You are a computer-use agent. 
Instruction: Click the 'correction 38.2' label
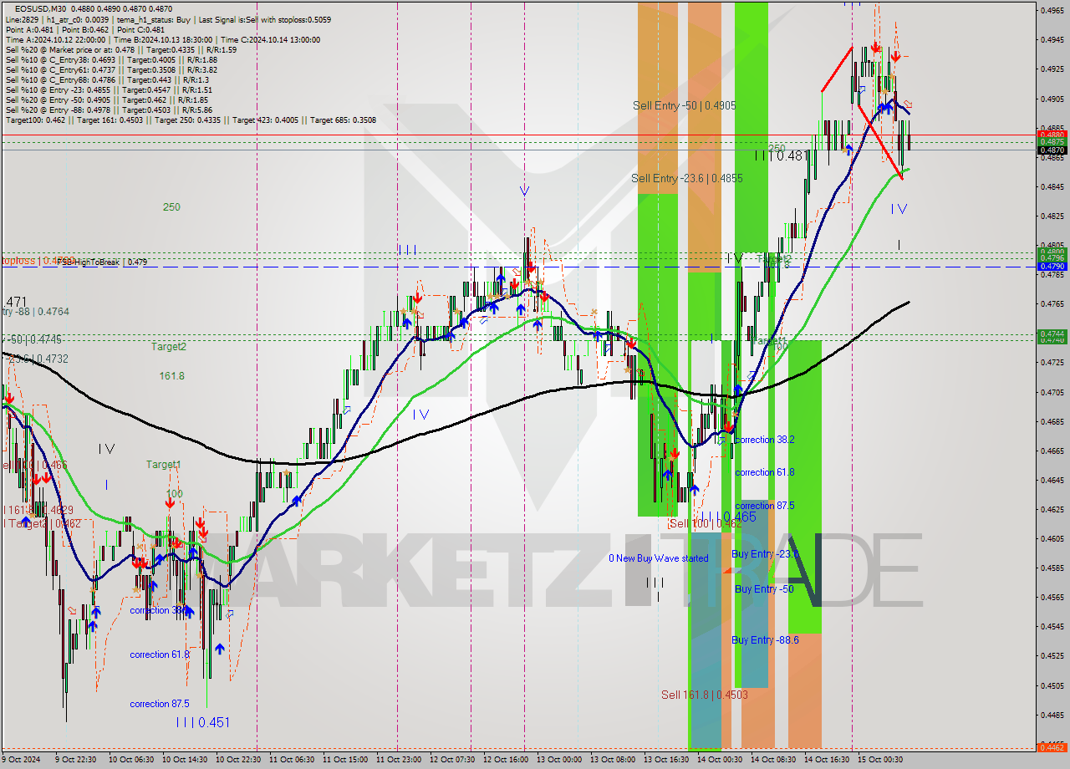pos(765,439)
